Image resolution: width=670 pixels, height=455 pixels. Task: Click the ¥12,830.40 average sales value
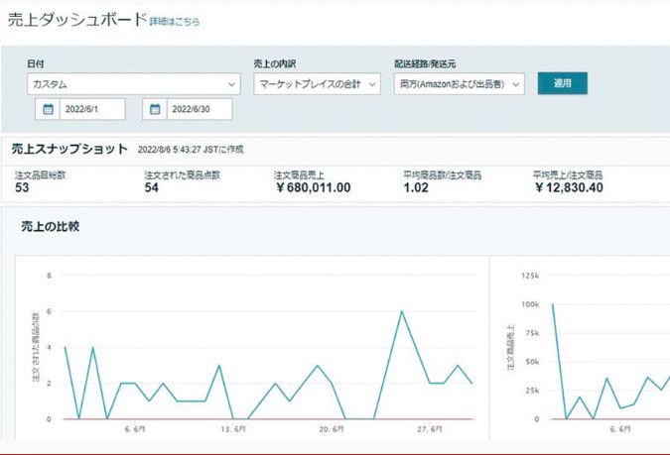569,187
